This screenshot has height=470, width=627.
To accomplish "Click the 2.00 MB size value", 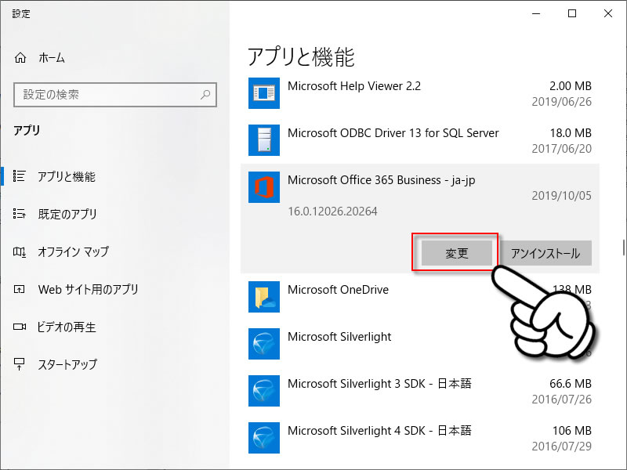I will pos(571,86).
